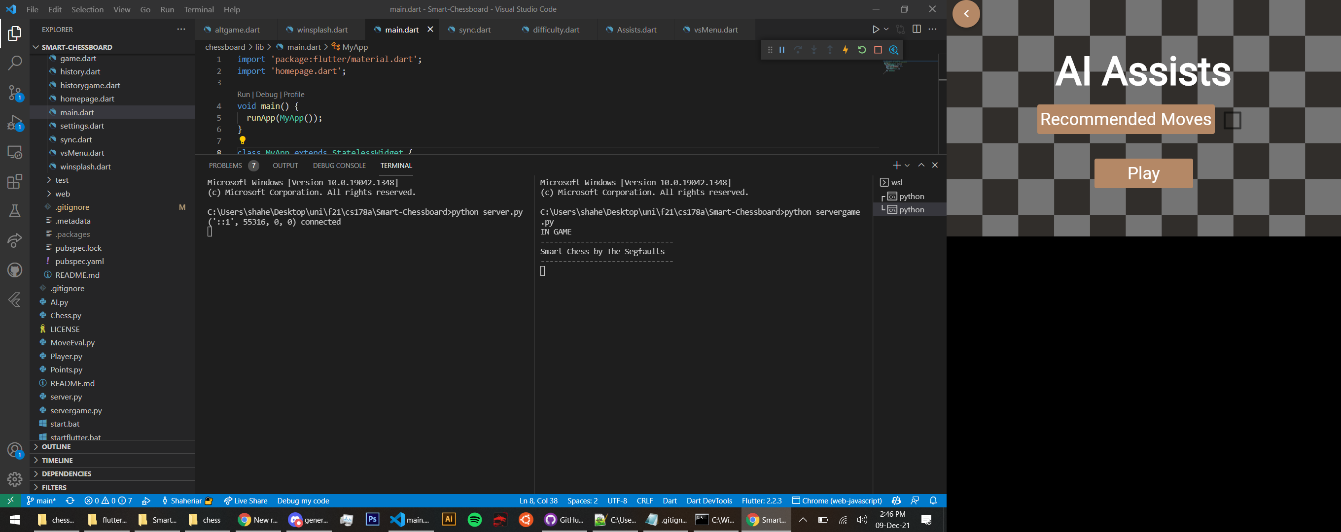1341x532 pixels.
Task: Tick the Recommended Moves checkbox
Action: coord(1232,120)
